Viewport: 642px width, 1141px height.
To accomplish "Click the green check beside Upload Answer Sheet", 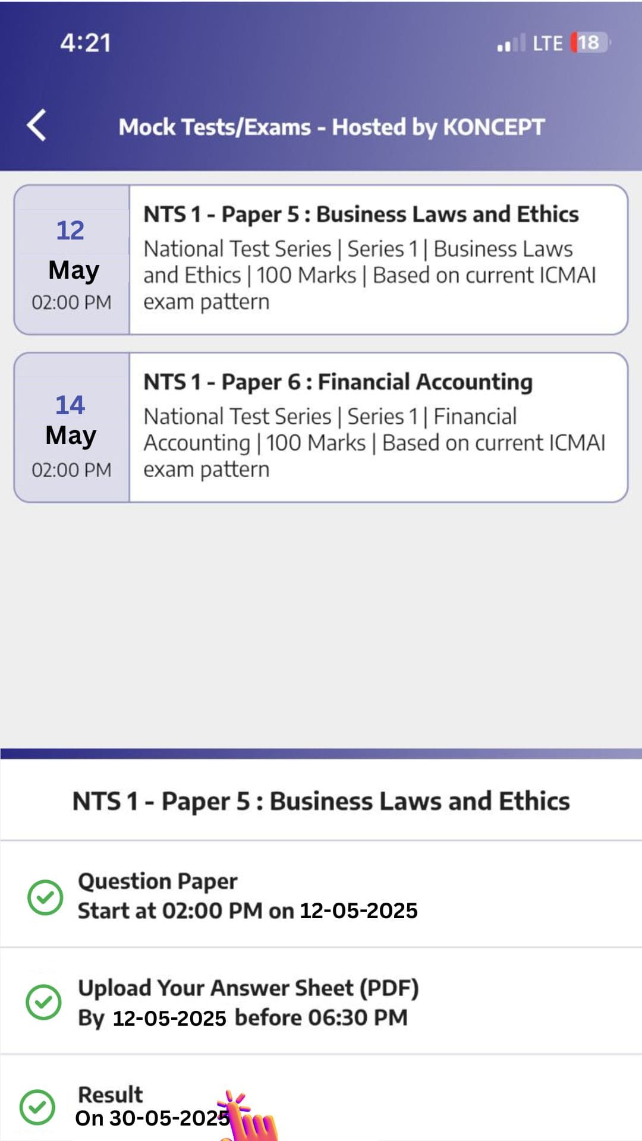I will 43,1002.
